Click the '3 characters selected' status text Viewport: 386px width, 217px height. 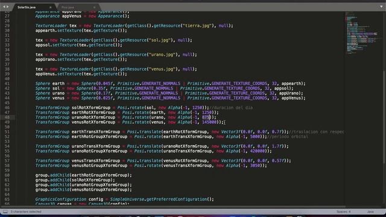(x=26, y=212)
